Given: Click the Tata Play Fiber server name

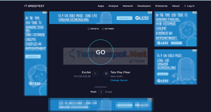Looking at the screenshot, I should 120,72.
